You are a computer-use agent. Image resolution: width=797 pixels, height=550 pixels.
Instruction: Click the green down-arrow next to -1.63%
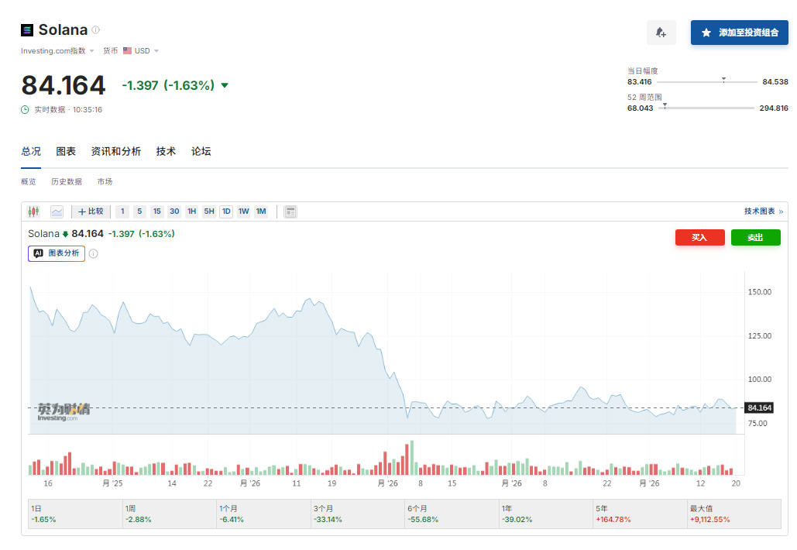point(225,85)
